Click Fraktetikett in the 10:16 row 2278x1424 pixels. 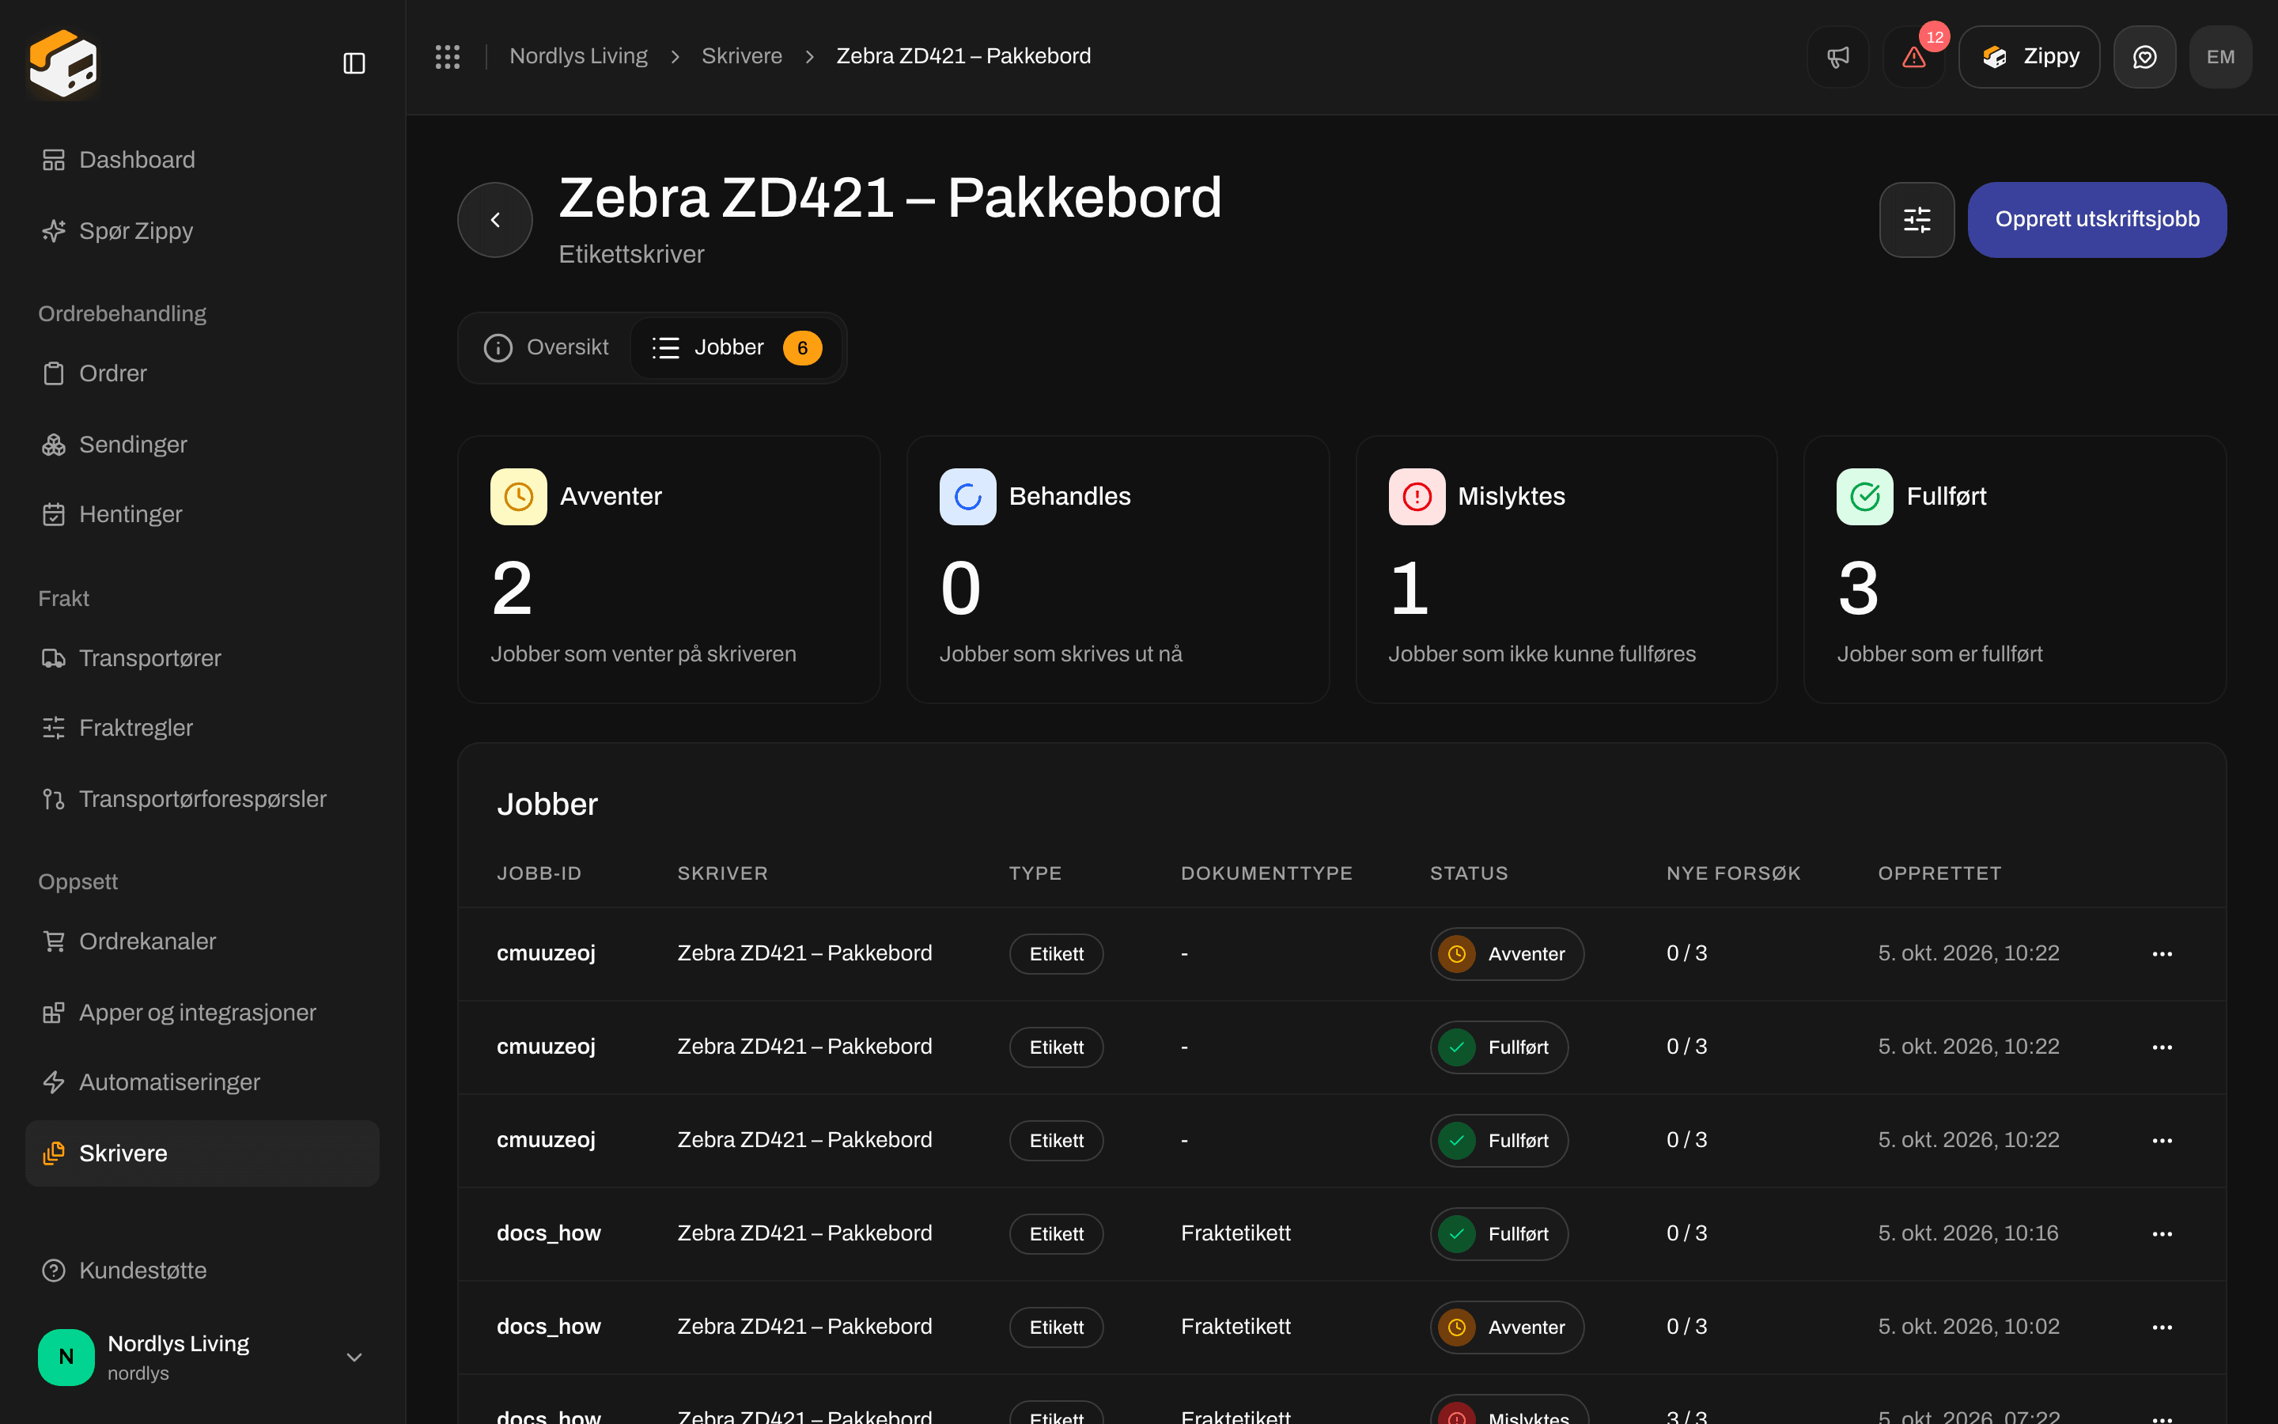tap(1236, 1233)
